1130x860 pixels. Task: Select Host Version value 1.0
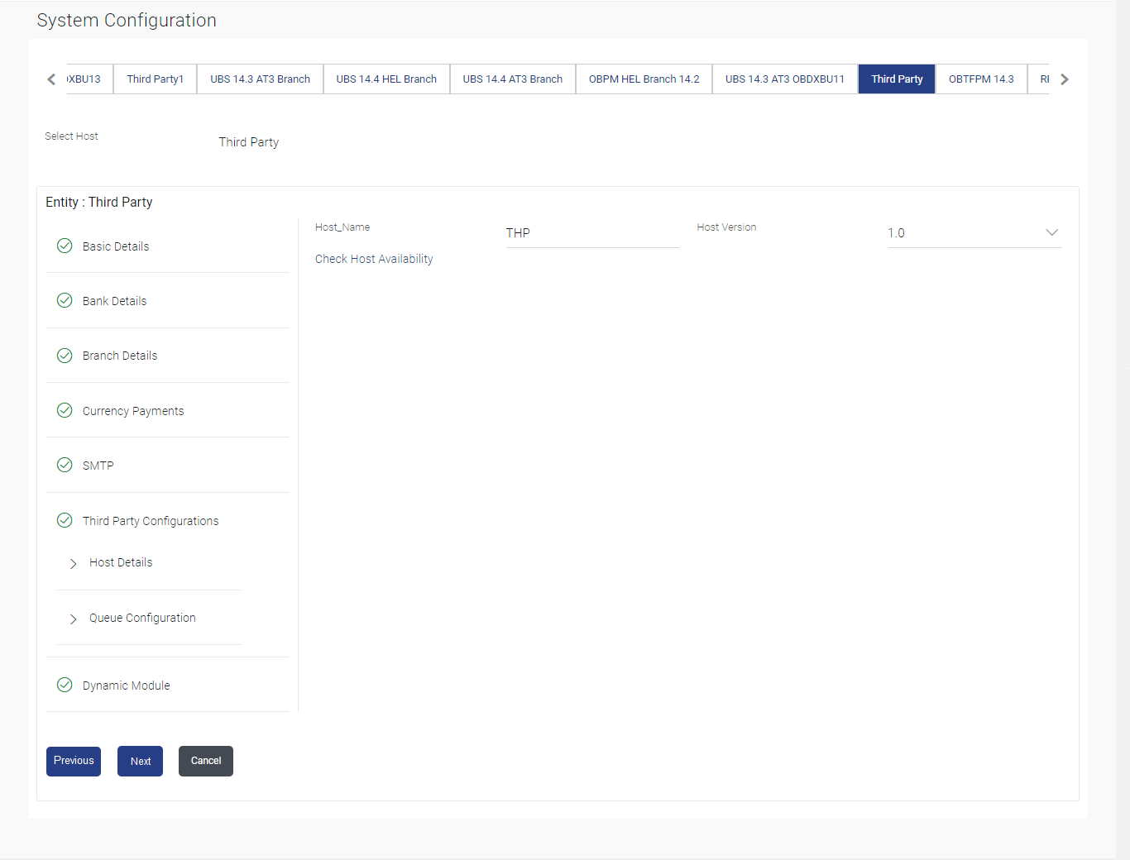(x=896, y=233)
